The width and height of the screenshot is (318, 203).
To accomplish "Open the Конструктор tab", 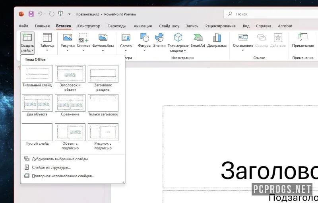I will [89, 26].
